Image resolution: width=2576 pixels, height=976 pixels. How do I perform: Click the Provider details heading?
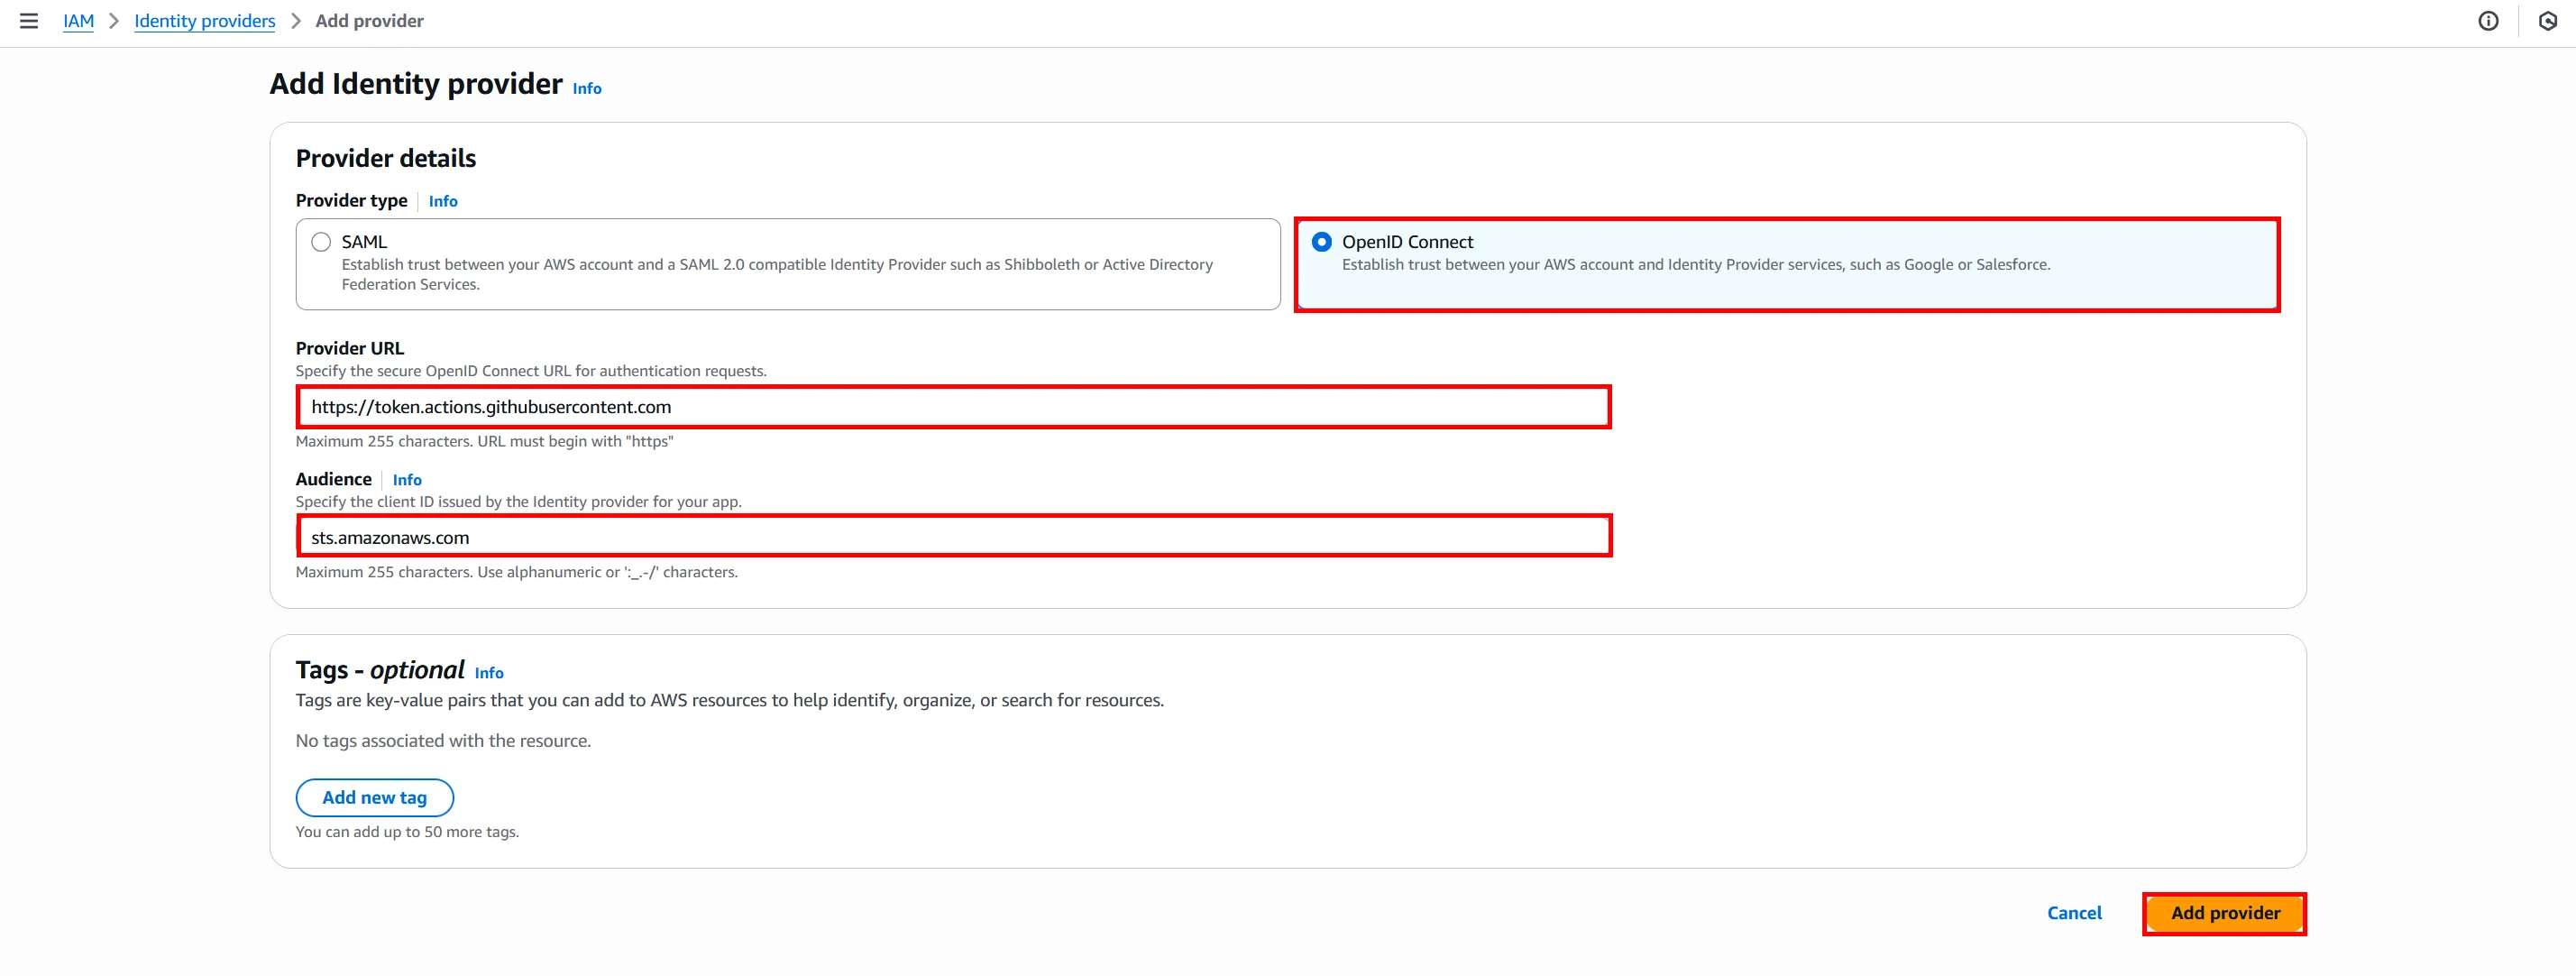(x=385, y=158)
